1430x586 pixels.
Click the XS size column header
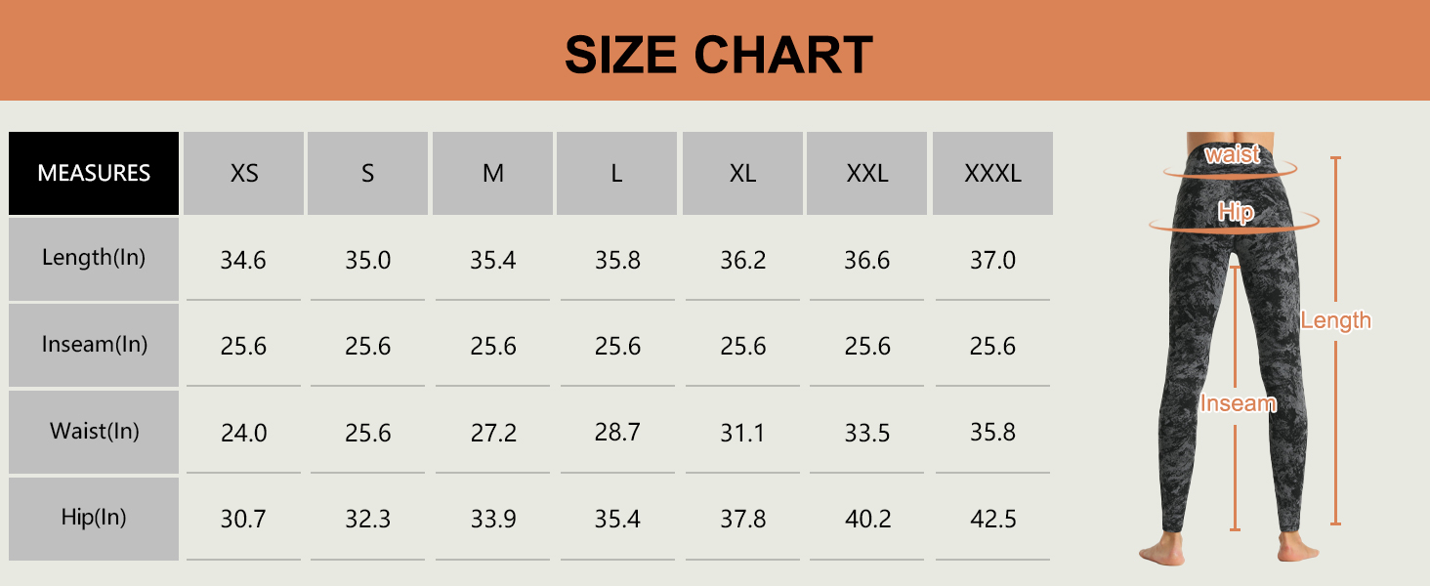point(244,174)
